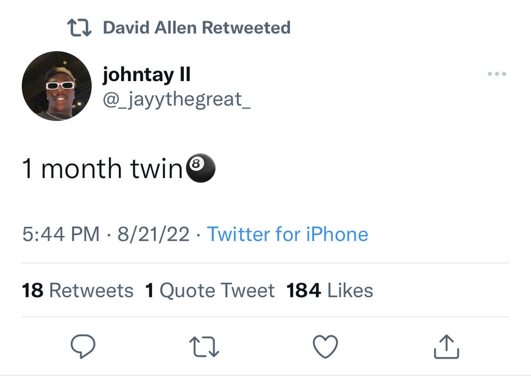Click the display name johntay II
Image resolution: width=531 pixels, height=376 pixels.
click(x=146, y=75)
